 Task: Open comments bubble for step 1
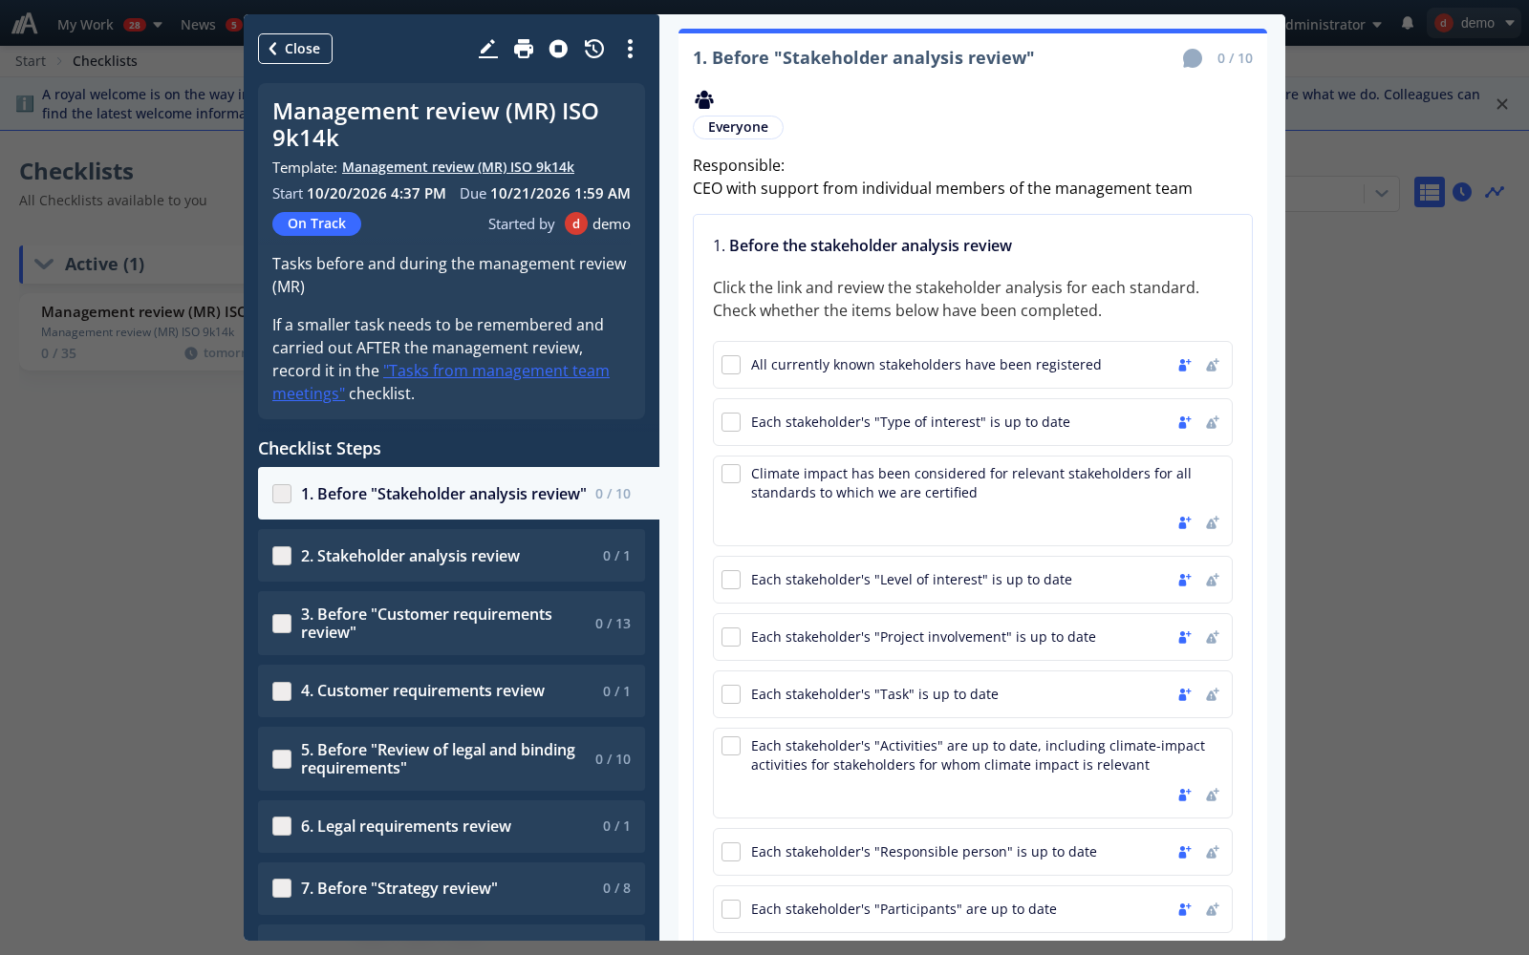pyautogui.click(x=1193, y=58)
